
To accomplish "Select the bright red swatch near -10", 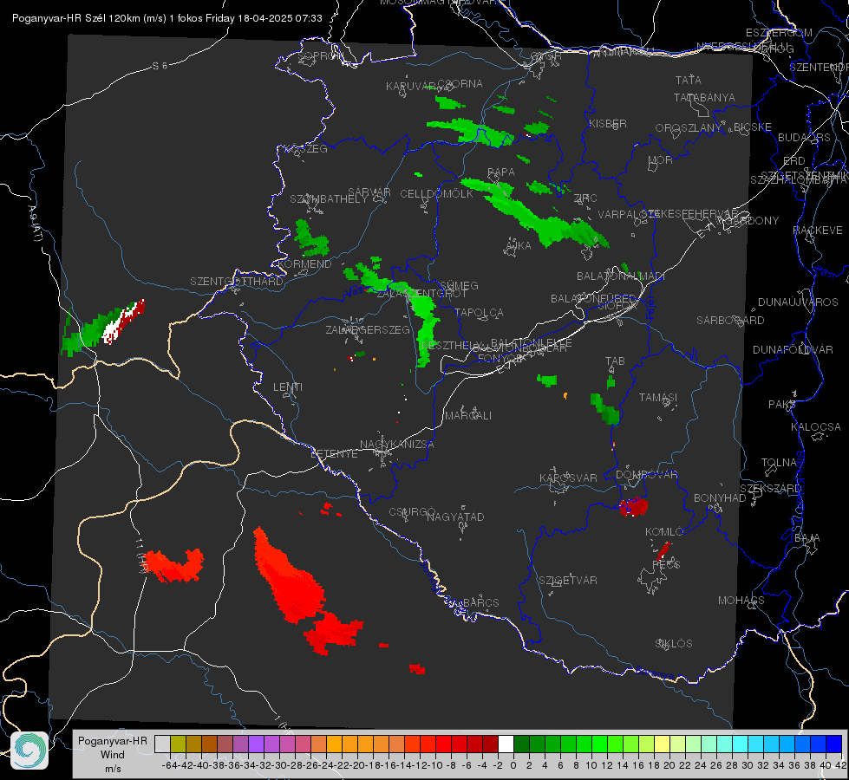I will point(443,744).
